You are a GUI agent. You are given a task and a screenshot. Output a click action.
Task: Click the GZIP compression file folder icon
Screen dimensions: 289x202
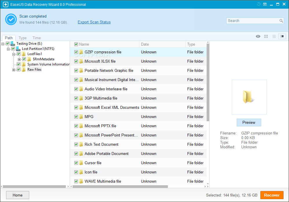(81, 52)
